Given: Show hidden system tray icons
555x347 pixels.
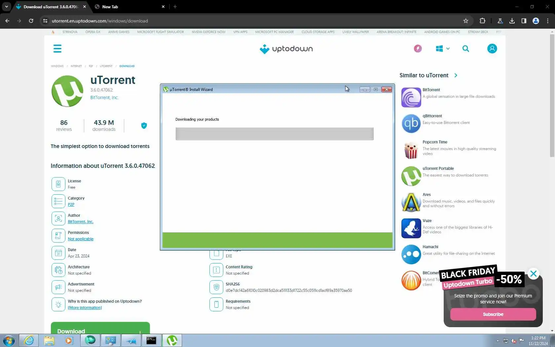Looking at the screenshot, I should pyautogui.click(x=498, y=341).
